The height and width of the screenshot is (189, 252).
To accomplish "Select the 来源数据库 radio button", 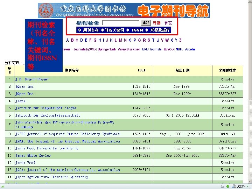I will [x=147, y=30].
